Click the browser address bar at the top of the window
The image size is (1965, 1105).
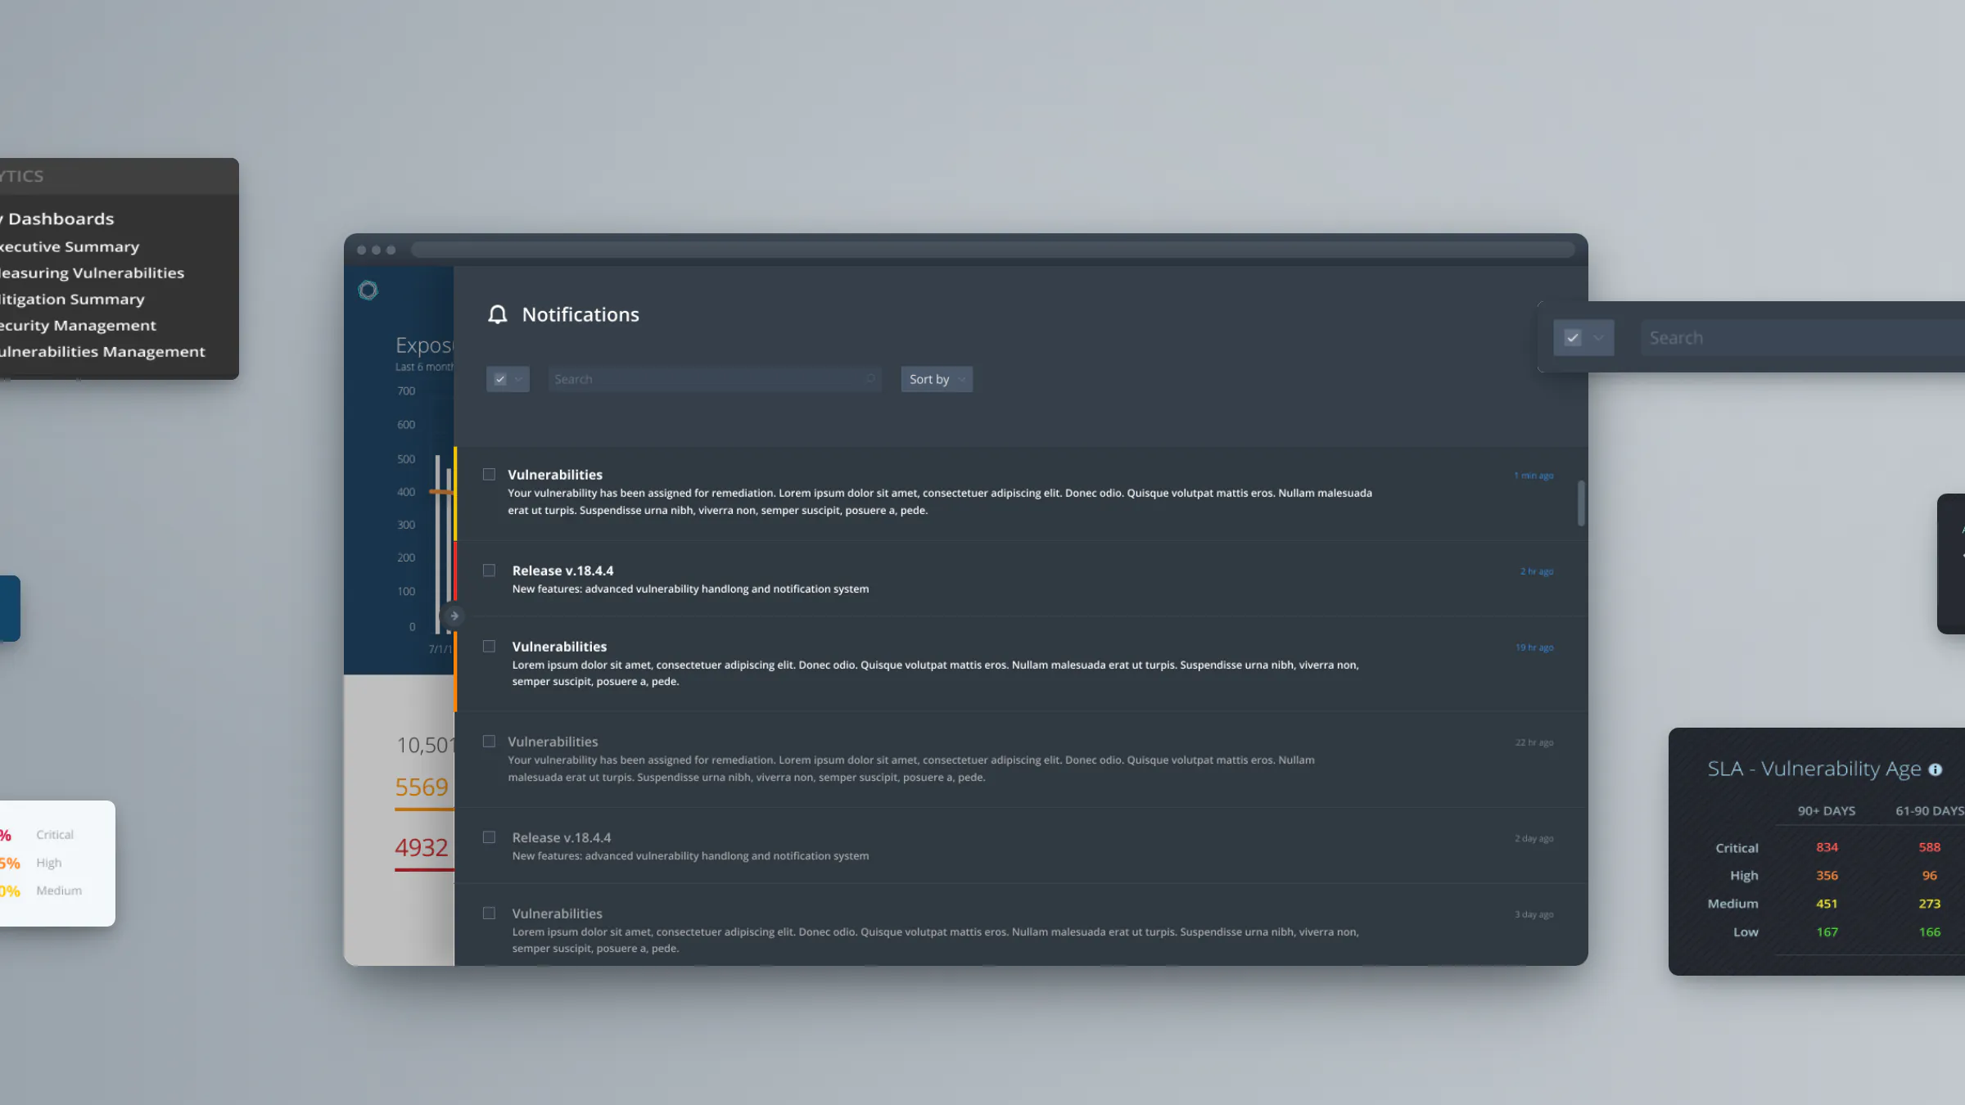pos(992,250)
